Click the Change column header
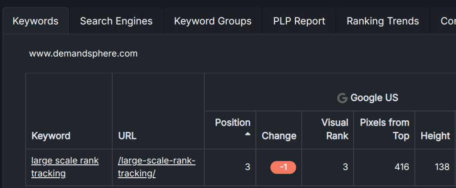This screenshot has width=456, height=188. pyautogui.click(x=279, y=136)
